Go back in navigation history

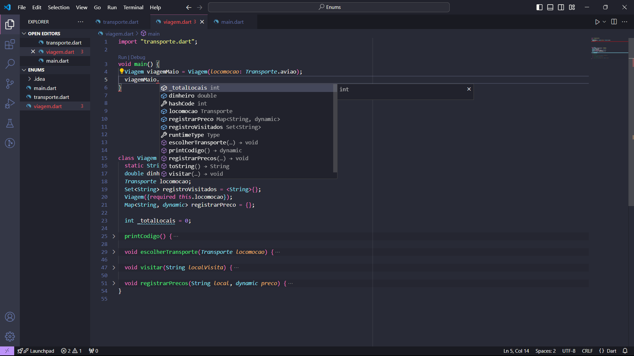click(x=189, y=7)
